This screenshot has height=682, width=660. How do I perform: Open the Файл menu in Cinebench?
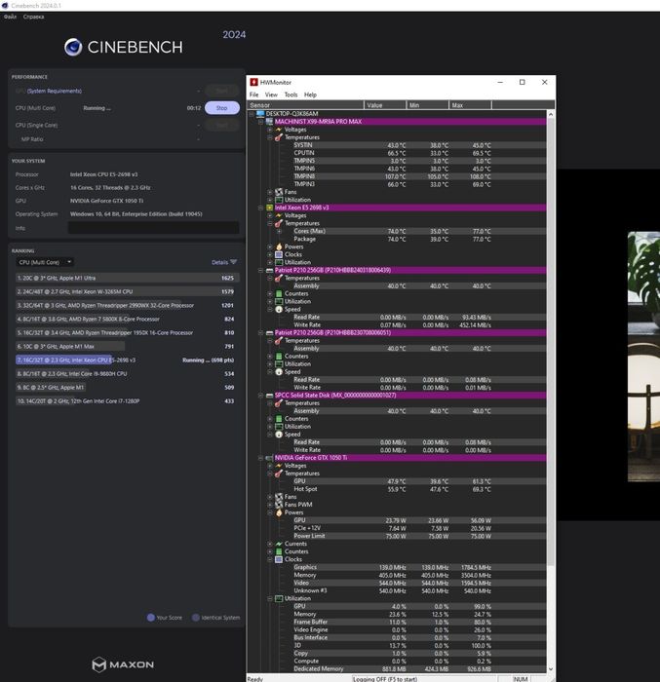(10, 17)
